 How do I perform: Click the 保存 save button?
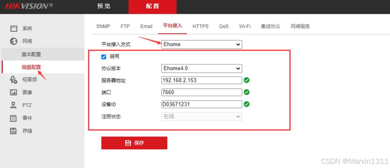coord(134,143)
